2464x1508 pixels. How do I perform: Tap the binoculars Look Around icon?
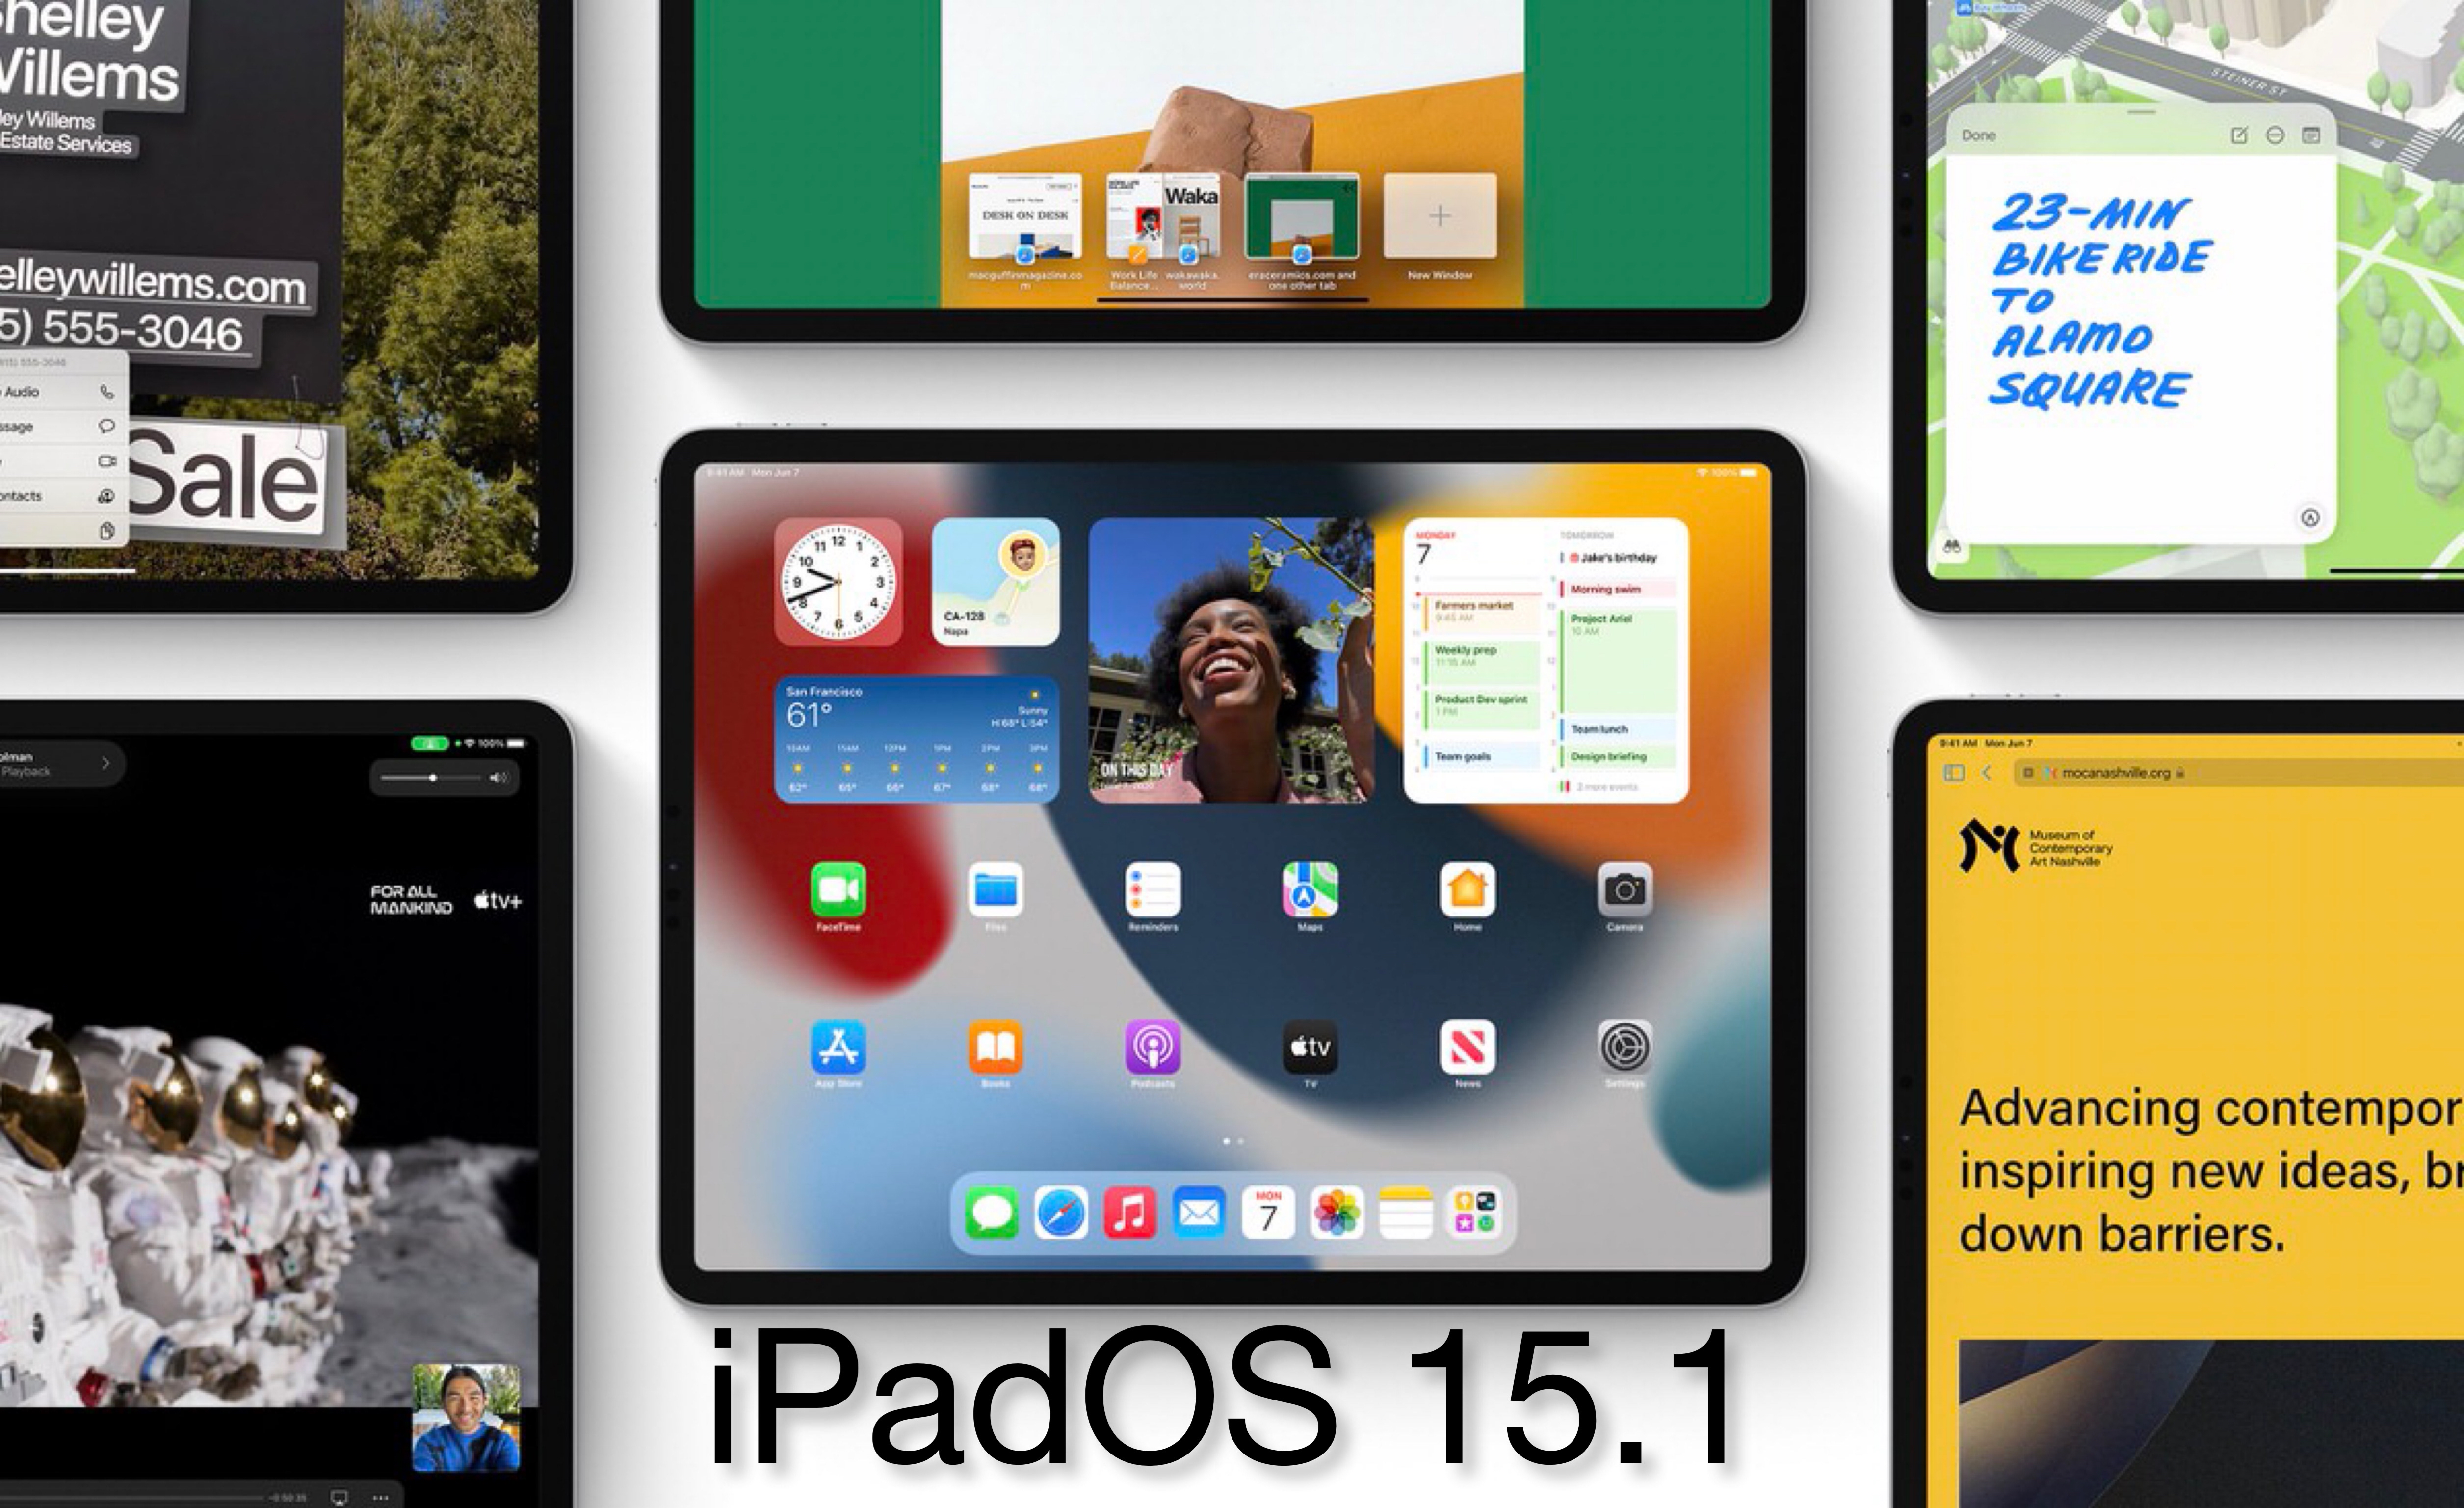tap(1951, 546)
